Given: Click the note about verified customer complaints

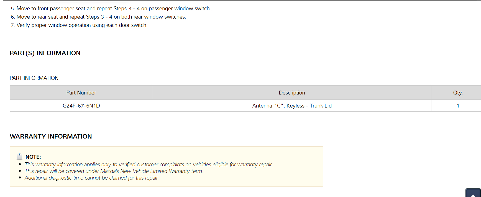Looking at the screenshot, I should point(149,165).
